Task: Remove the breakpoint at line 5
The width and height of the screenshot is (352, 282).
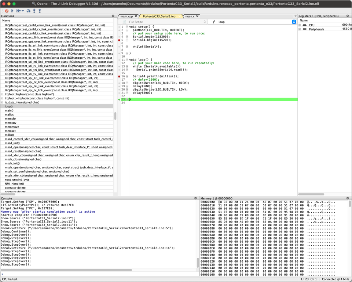Action: coord(119,40)
